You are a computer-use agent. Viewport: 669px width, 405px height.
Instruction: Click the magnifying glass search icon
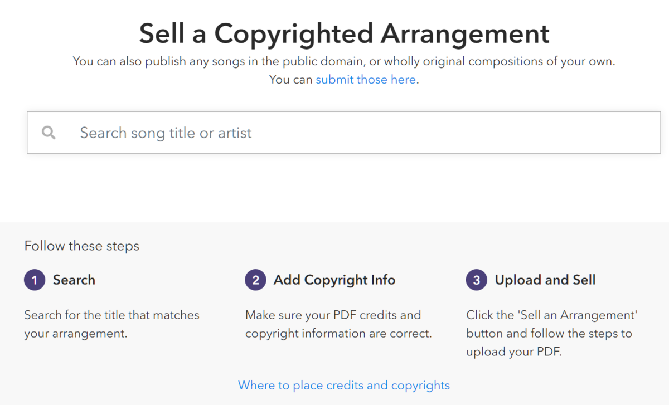click(49, 133)
